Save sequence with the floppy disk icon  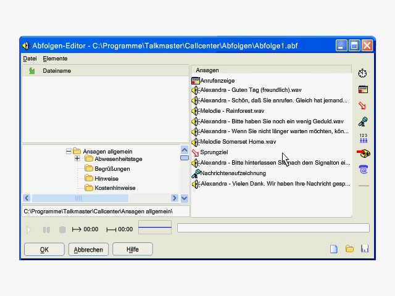tap(365, 249)
